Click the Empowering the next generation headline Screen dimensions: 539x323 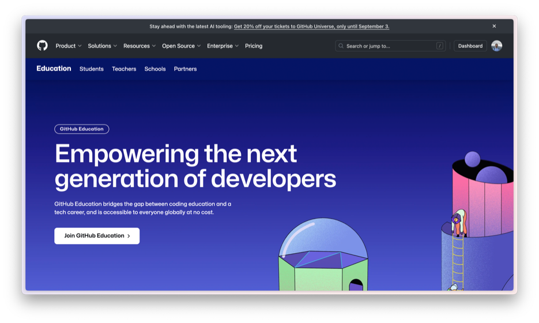pos(195,166)
